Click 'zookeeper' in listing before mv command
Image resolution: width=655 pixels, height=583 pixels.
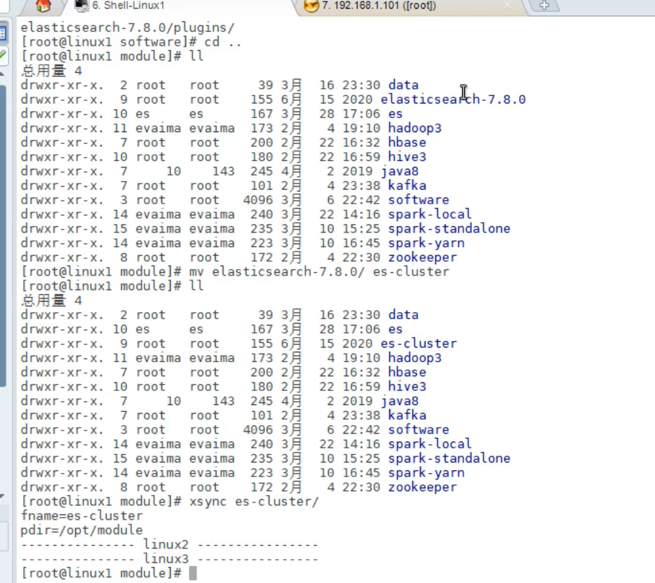tap(422, 258)
